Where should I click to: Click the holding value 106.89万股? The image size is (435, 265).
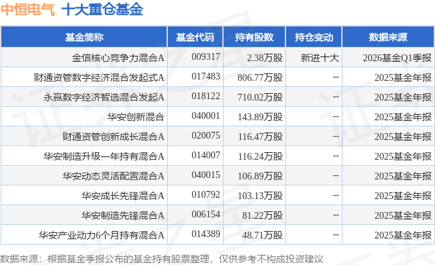pos(260,176)
